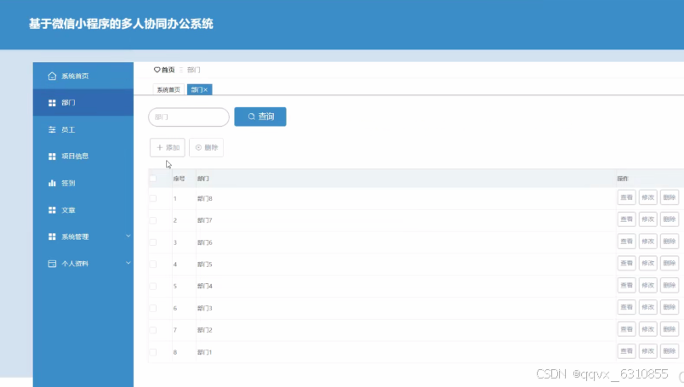The height and width of the screenshot is (387, 684).
Task: Check the row checkbox for 部门2
Action: (153, 330)
